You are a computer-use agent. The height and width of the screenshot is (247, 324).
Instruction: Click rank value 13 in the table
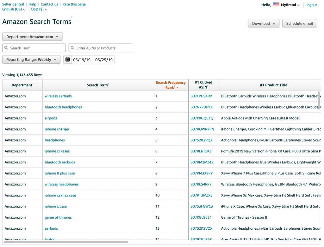click(x=158, y=228)
